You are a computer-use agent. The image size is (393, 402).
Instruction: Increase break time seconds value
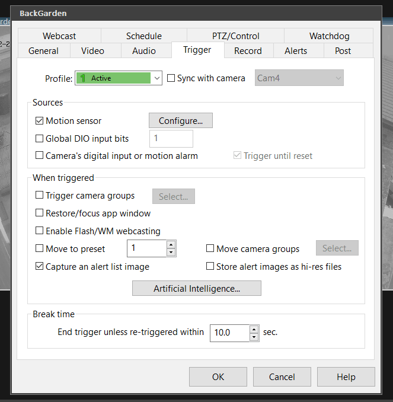tap(254, 329)
